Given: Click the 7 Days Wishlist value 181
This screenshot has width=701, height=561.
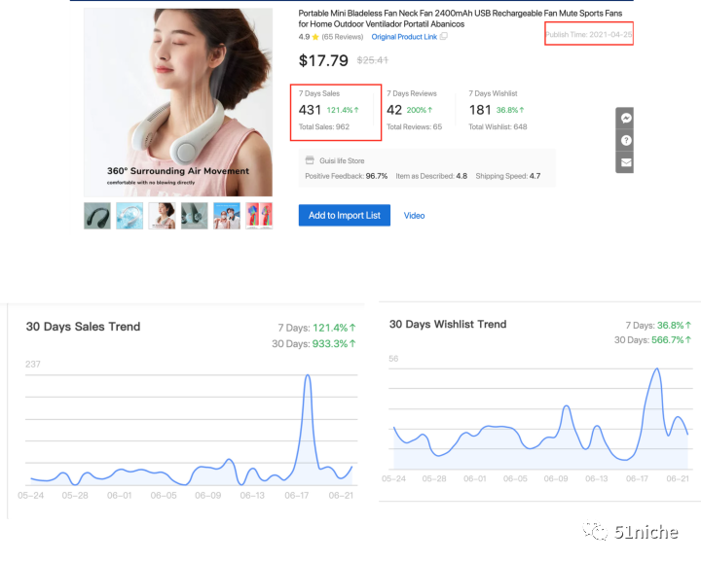Looking at the screenshot, I should (x=480, y=110).
